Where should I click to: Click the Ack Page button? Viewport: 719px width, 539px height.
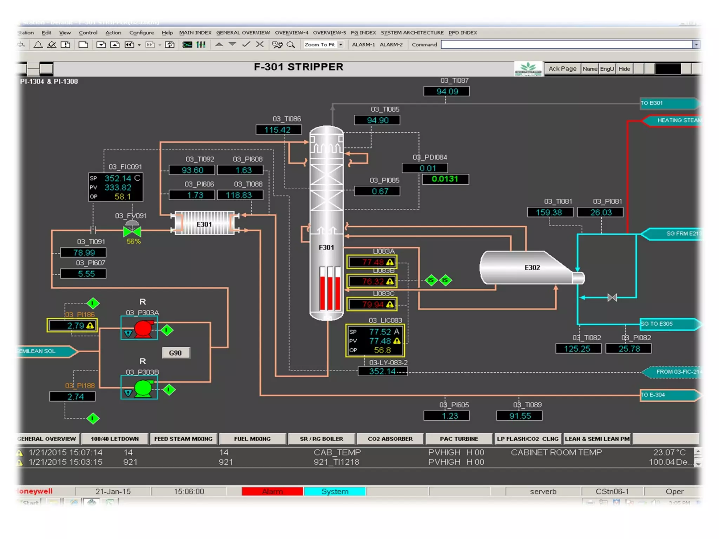tap(562, 69)
